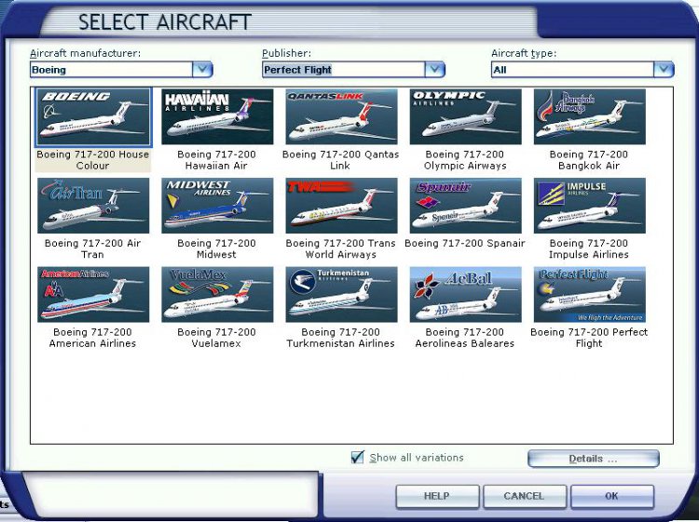Select the American Airlines 717-200 thumbnail
Viewport: 699px width, 522px height.
pyautogui.click(x=93, y=294)
